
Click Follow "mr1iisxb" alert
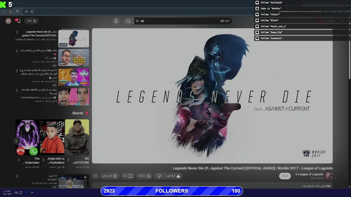pos(302,2)
